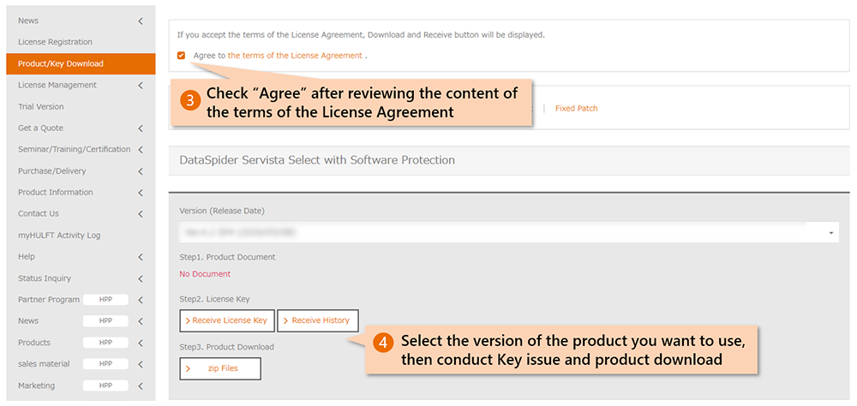The height and width of the screenshot is (406, 857).
Task: Open myHULFT Activity Log
Action: (x=59, y=236)
